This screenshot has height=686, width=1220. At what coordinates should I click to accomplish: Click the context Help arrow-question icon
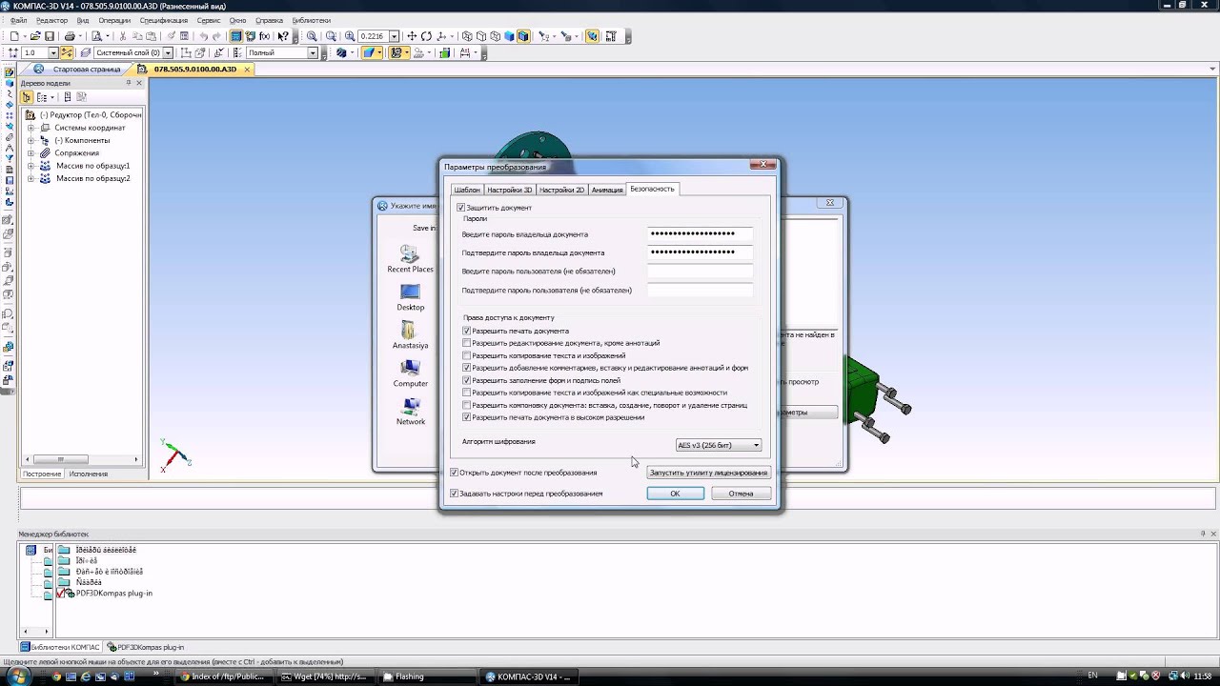click(x=283, y=36)
